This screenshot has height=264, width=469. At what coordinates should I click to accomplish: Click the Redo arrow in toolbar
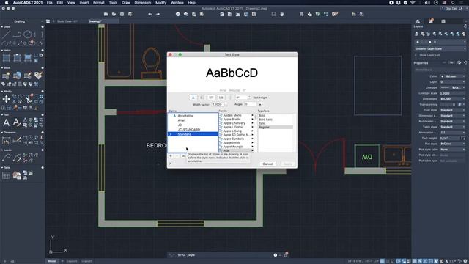click(158, 14)
